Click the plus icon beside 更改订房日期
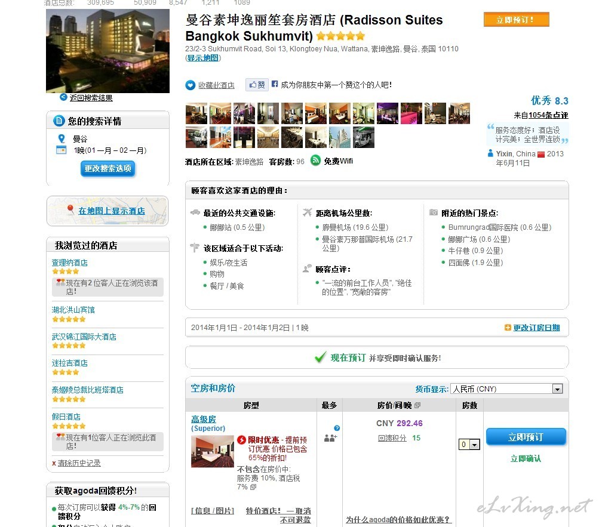The height and width of the screenshot is (527, 599). (x=508, y=328)
